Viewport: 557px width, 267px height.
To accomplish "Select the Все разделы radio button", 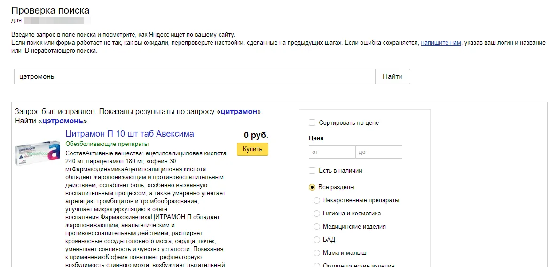I will 312,187.
